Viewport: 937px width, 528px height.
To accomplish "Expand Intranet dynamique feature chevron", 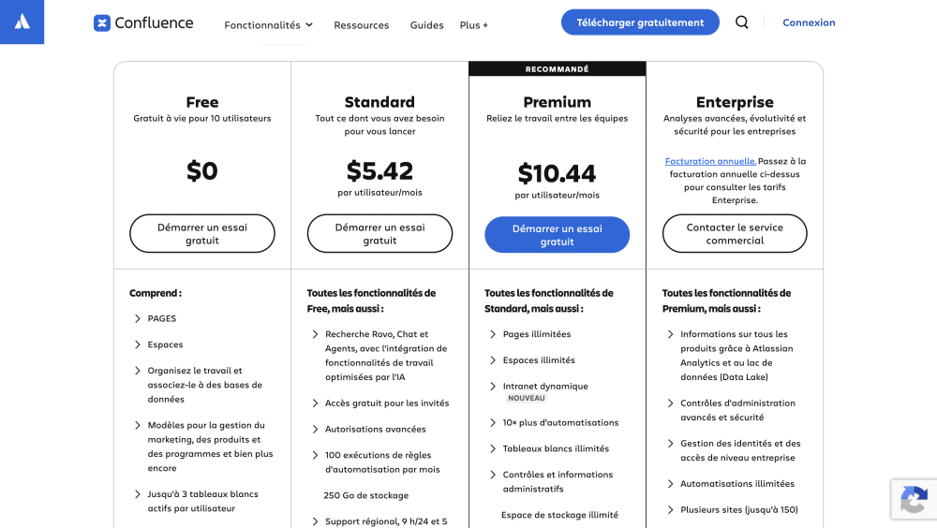I will pyautogui.click(x=493, y=387).
